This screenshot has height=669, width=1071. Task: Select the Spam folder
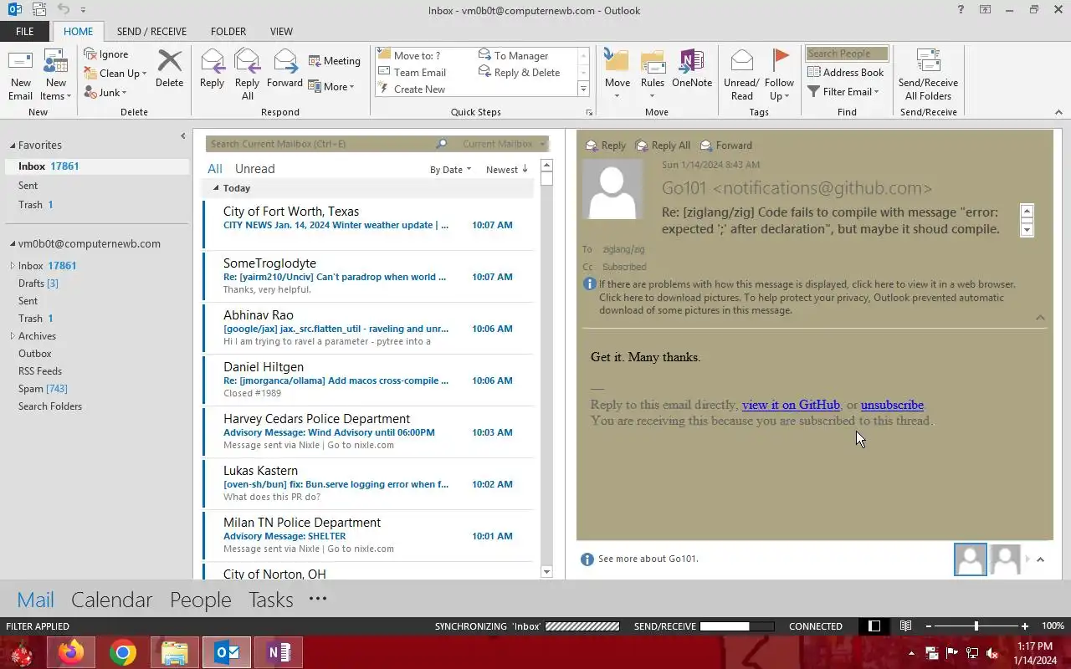click(x=43, y=389)
